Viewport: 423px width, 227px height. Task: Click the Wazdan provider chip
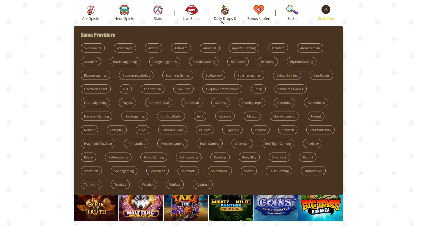tap(148, 184)
